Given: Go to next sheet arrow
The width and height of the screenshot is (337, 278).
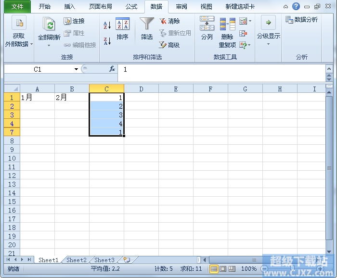Looking at the screenshot, I should click(22, 260).
